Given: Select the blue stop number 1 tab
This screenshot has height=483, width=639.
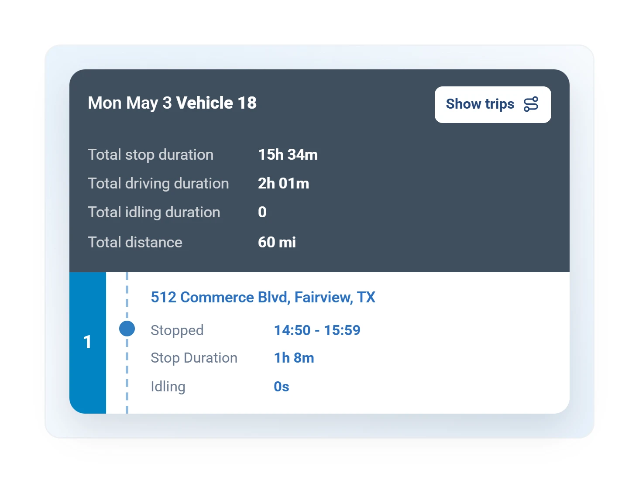Looking at the screenshot, I should pyautogui.click(x=88, y=343).
